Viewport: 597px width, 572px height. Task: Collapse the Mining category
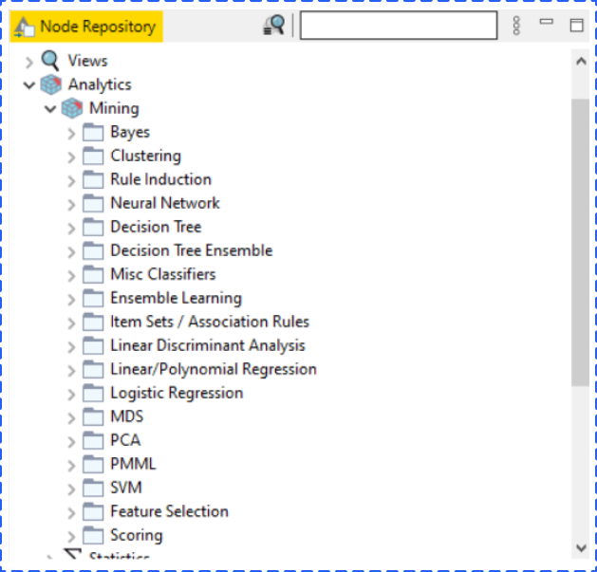(50, 109)
